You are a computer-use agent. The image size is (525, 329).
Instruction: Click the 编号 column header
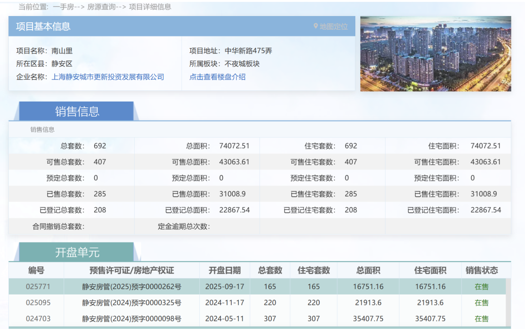(x=36, y=270)
